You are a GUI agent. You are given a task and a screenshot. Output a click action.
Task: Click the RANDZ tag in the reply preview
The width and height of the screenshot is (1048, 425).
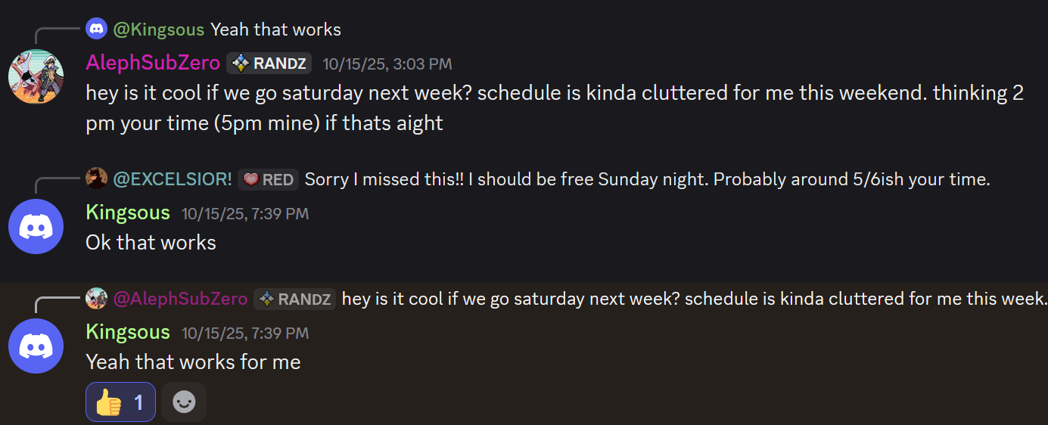pyautogui.click(x=295, y=299)
